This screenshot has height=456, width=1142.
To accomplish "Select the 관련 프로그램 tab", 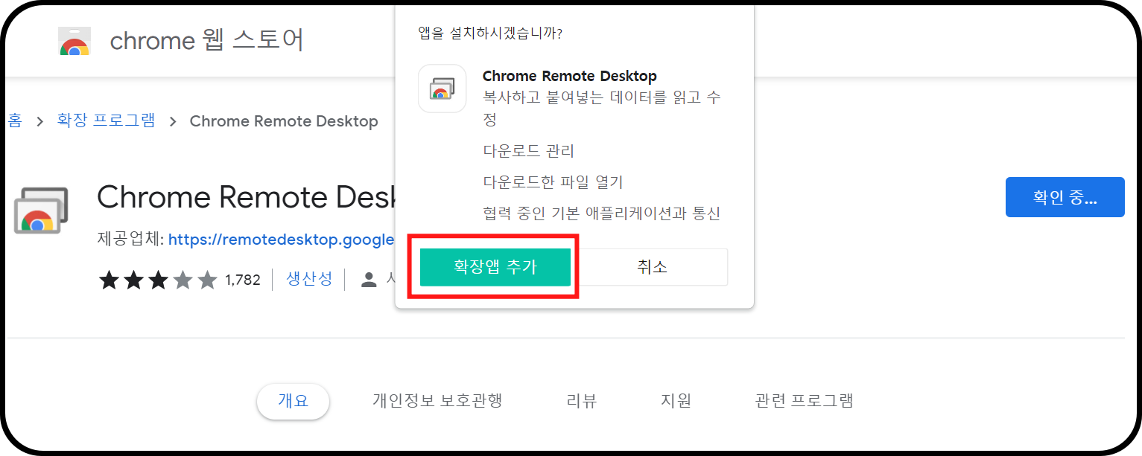I will pyautogui.click(x=802, y=400).
